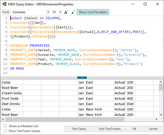Enable Show TestToken Values checkbox
This screenshot has width=164, height=135.
tap(5, 131)
